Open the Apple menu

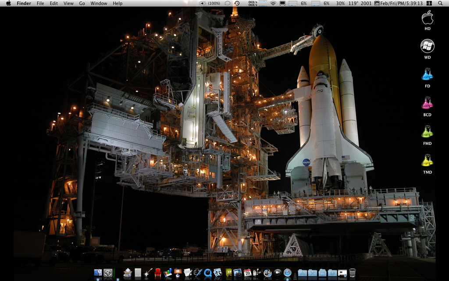coord(8,3)
